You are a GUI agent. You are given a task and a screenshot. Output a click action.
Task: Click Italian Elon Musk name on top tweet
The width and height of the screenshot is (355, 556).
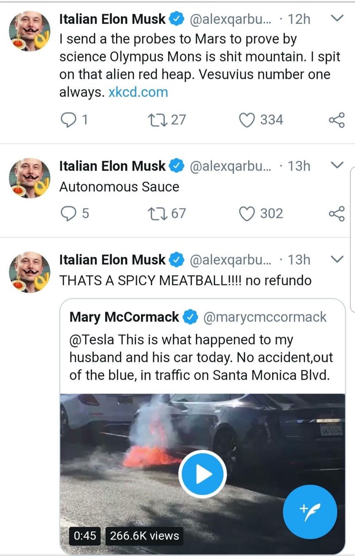[x=112, y=19]
